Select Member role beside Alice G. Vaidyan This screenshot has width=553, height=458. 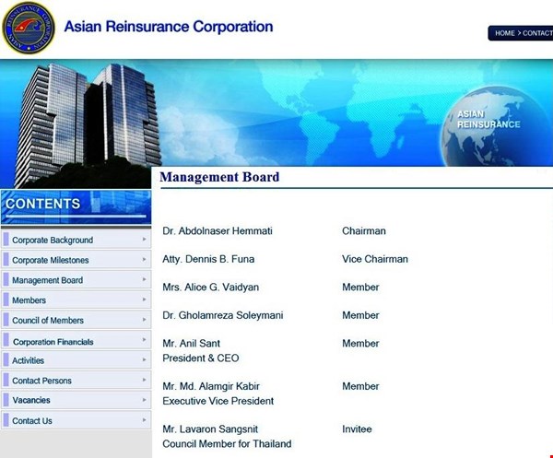(x=360, y=288)
